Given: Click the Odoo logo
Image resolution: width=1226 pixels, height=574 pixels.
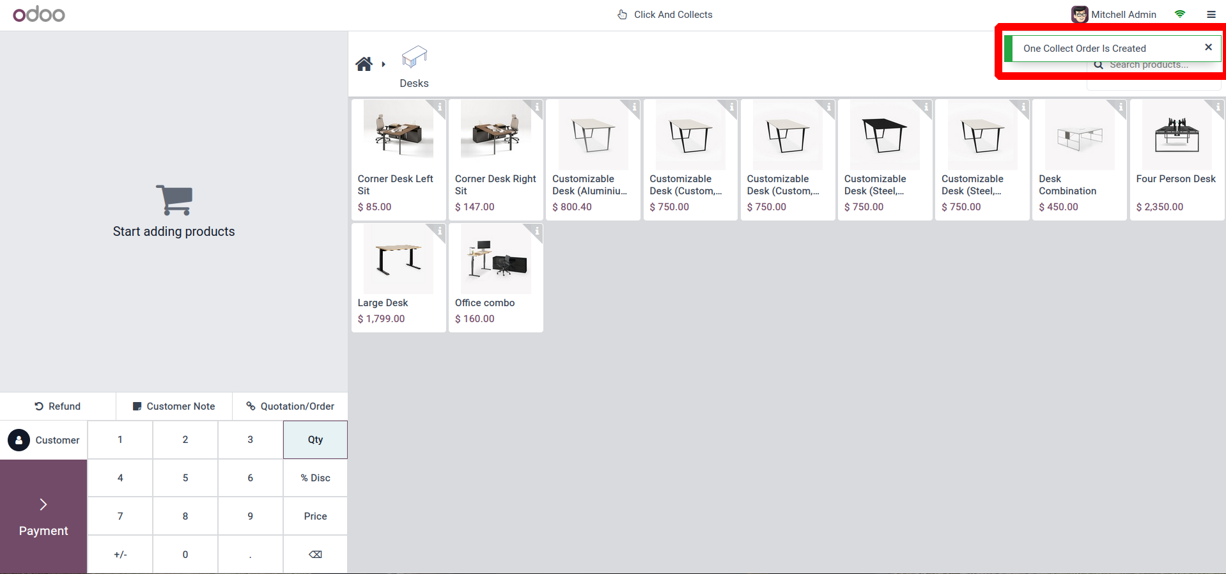Looking at the screenshot, I should point(39,14).
